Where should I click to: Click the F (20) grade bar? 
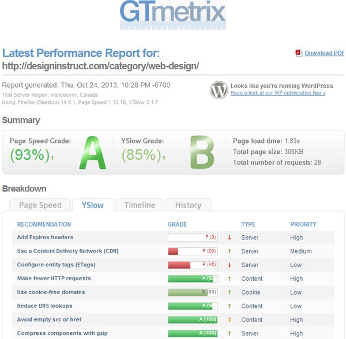point(193,251)
